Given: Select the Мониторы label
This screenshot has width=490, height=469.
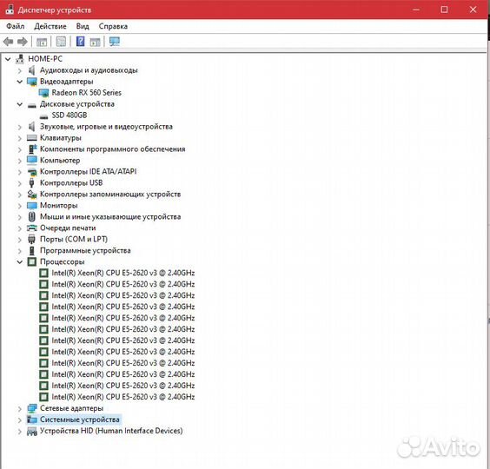Looking at the screenshot, I should 59,205.
